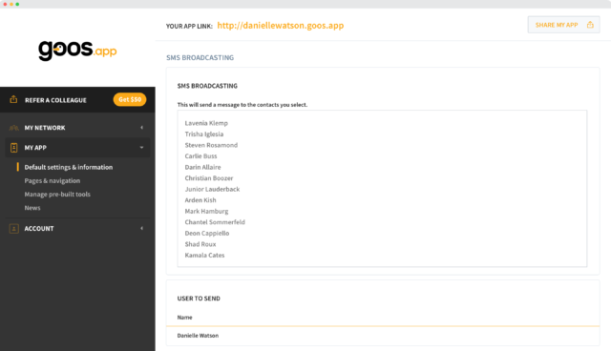Click the goos.app logo
Image resolution: width=611 pixels, height=351 pixels.
[77, 50]
